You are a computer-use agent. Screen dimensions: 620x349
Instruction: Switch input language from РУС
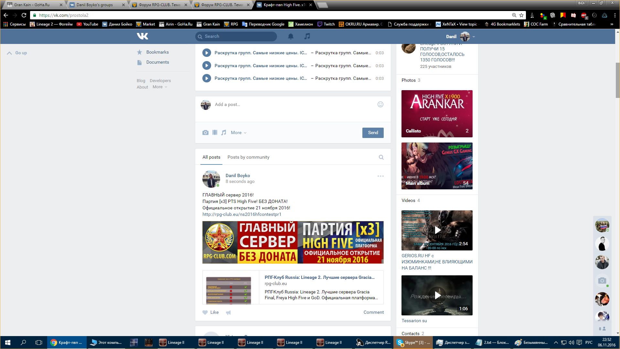pos(589,343)
